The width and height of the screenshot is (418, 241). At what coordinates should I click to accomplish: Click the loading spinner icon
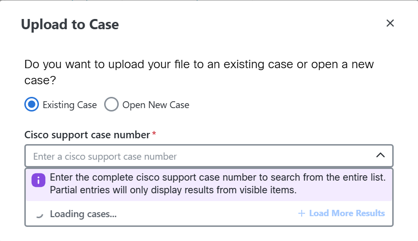click(39, 214)
